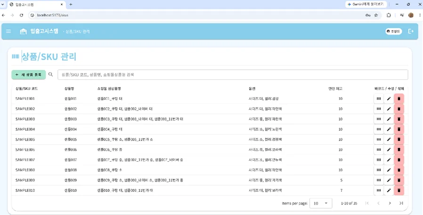Click the site info icon in address bar
Screen dimensions: 423x215
[33, 16]
